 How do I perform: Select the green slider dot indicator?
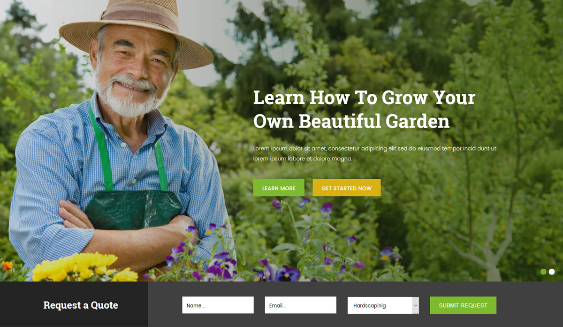click(x=543, y=272)
